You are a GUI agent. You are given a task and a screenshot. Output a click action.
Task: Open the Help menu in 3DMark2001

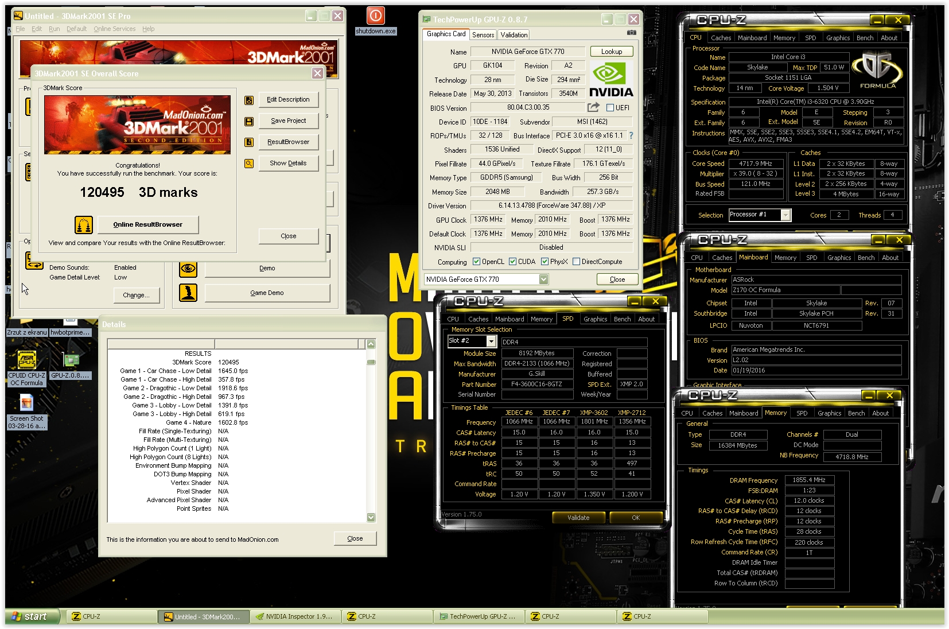[148, 29]
